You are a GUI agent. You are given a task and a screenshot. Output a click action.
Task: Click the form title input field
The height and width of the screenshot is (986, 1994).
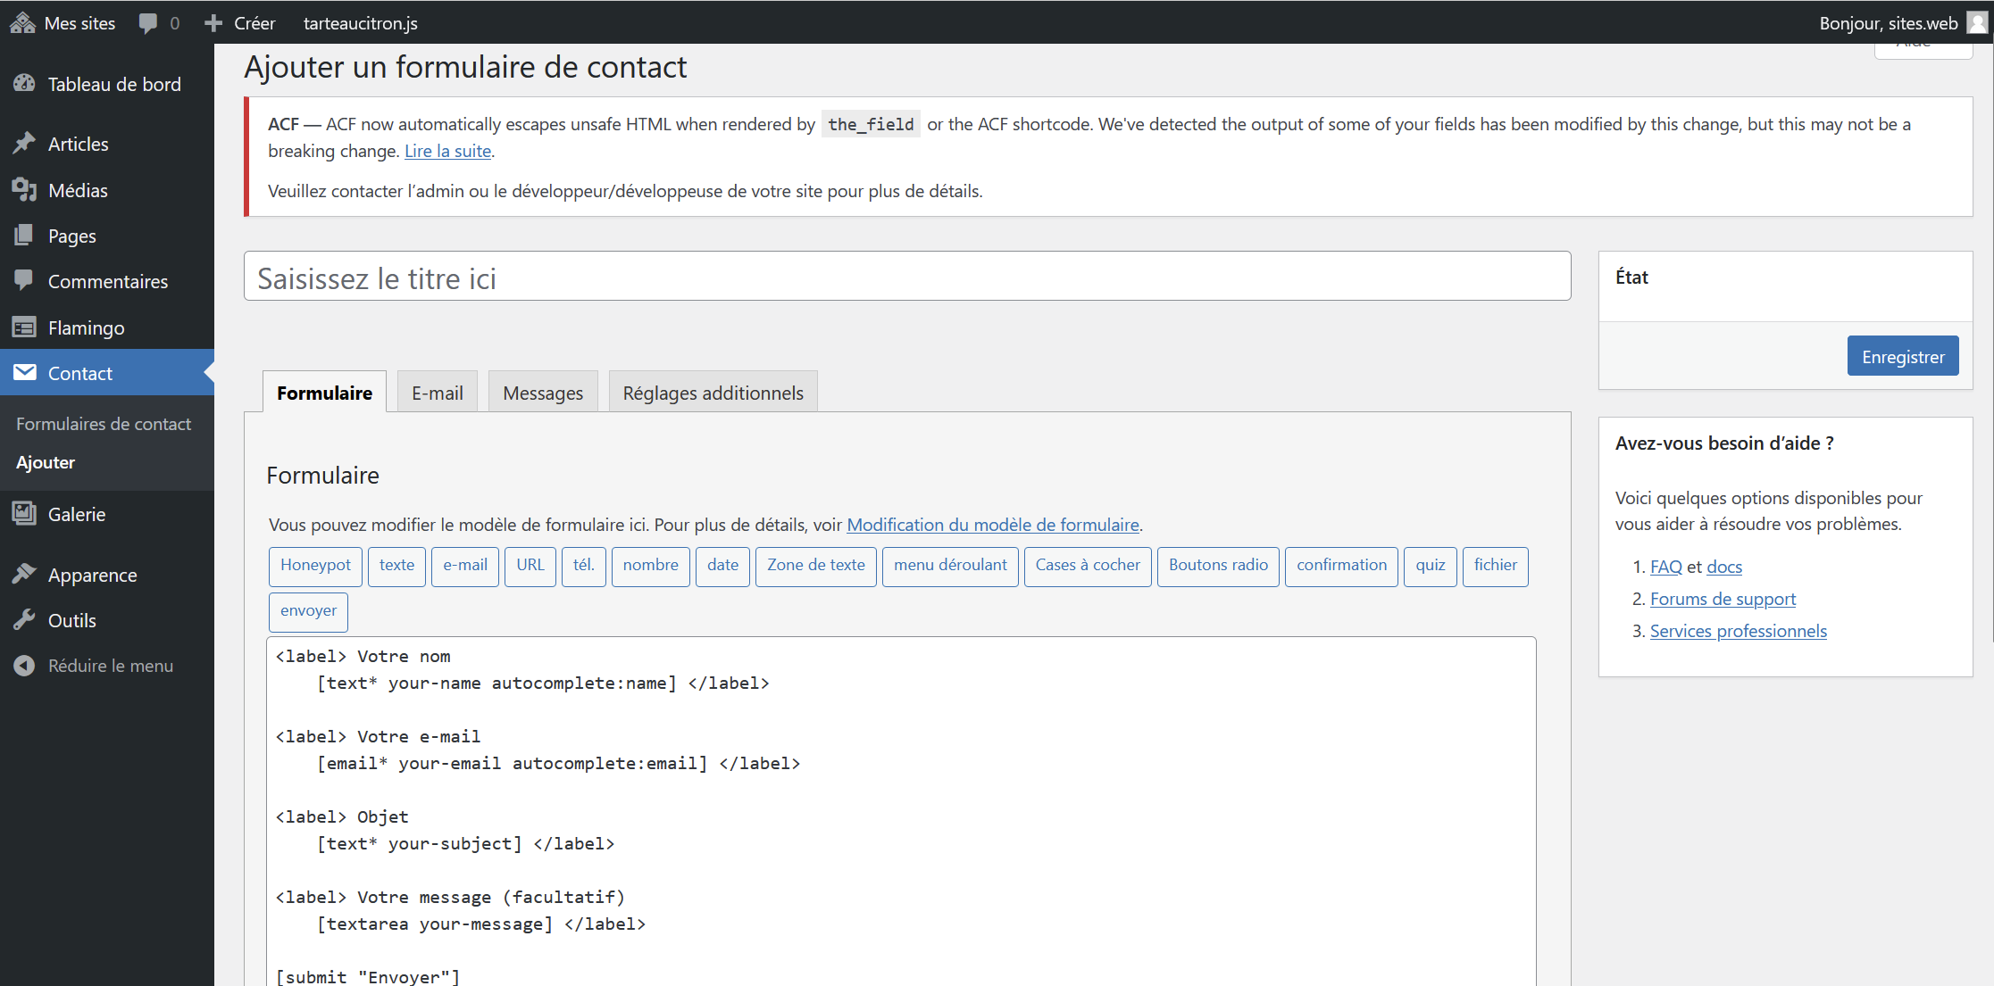(x=906, y=277)
